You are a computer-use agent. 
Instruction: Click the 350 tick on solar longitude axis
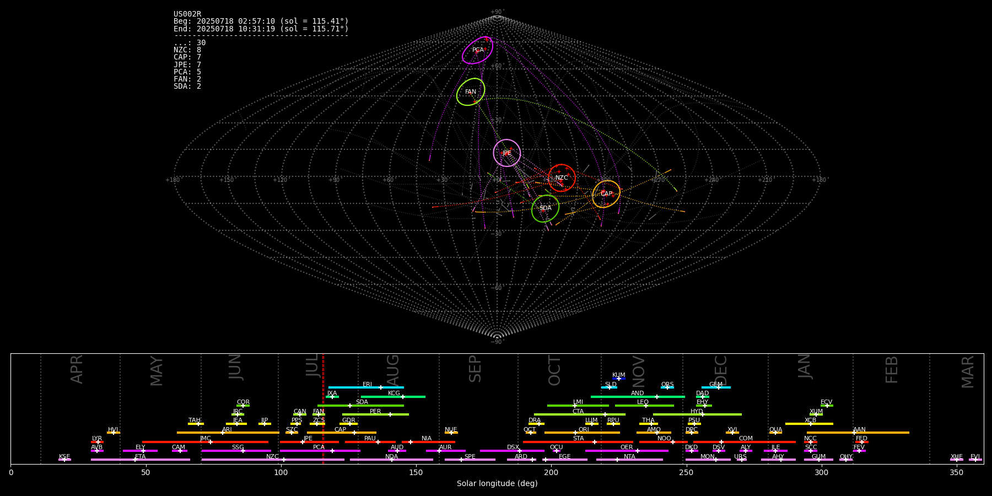coord(957,472)
